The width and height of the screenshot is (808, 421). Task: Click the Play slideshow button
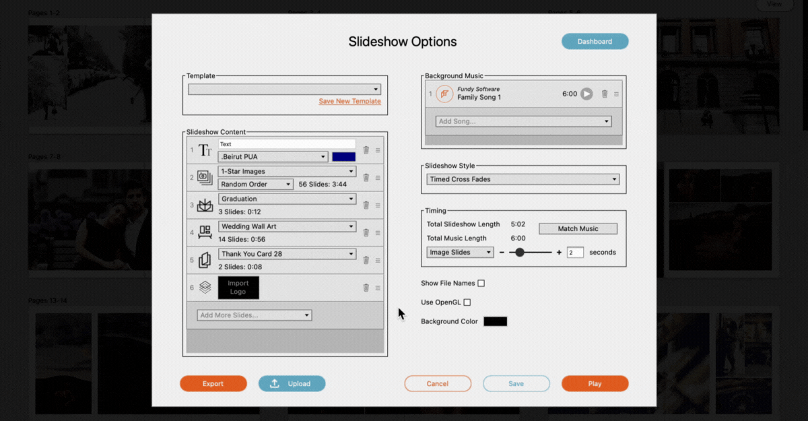pyautogui.click(x=595, y=383)
